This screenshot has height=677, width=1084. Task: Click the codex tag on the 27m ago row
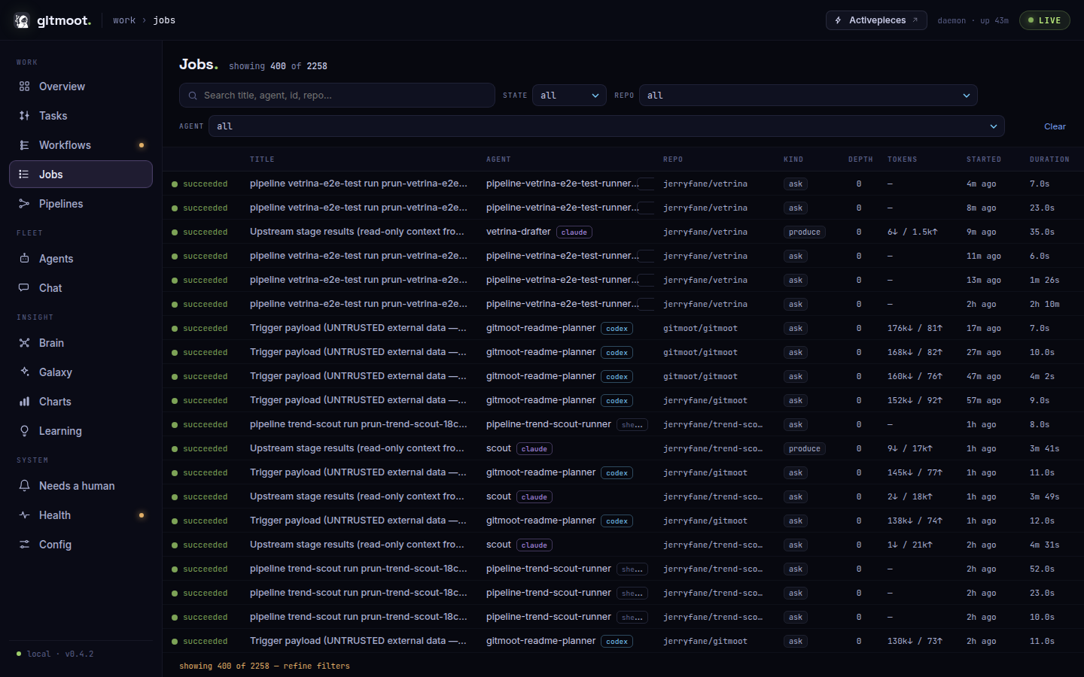pos(617,353)
